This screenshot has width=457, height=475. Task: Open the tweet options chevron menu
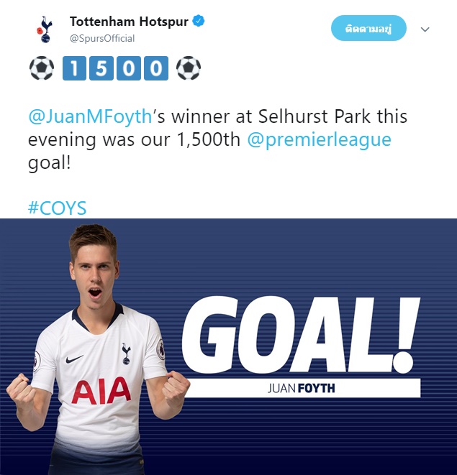(425, 29)
